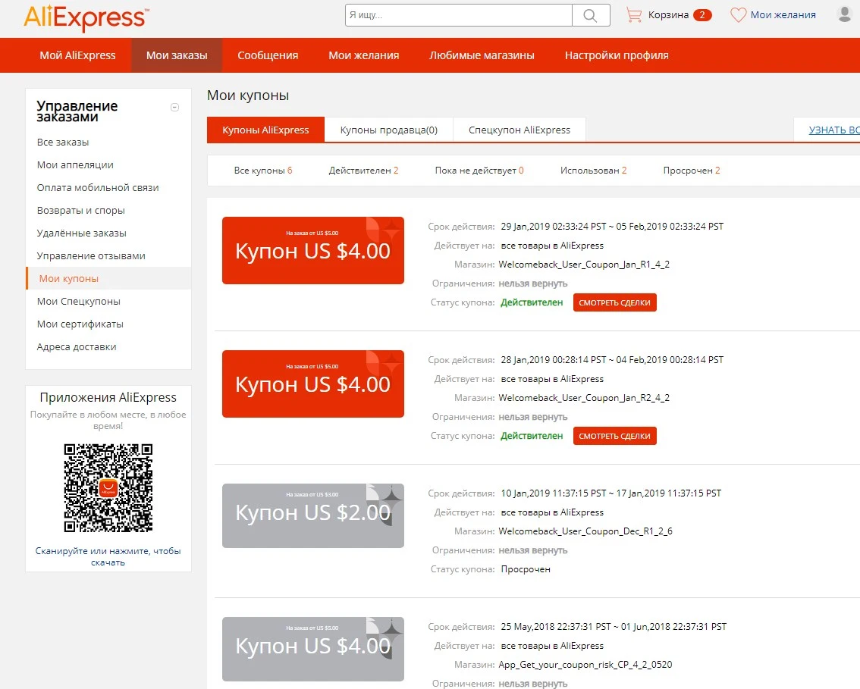The image size is (860, 689).
Task: Click the Приложения AliExpress heading
Action: (108, 397)
